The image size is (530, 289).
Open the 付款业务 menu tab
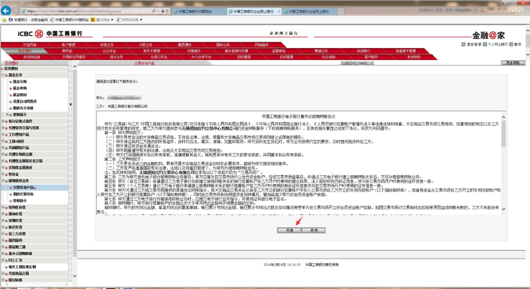pos(146,45)
